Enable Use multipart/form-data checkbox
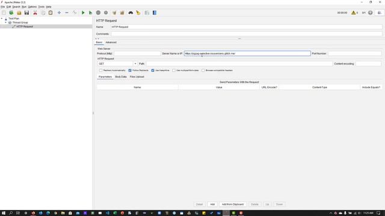Image resolution: width=385 pixels, height=216 pixels. 174,70
